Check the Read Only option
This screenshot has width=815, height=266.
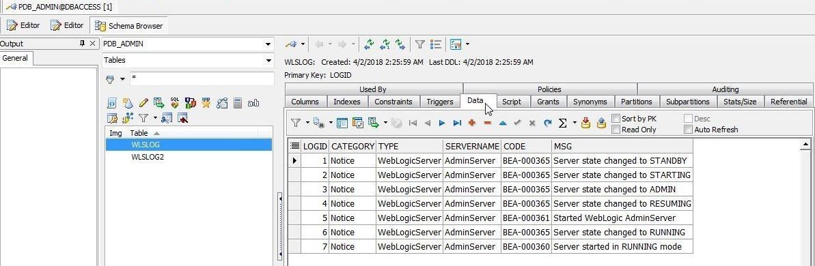[616, 130]
